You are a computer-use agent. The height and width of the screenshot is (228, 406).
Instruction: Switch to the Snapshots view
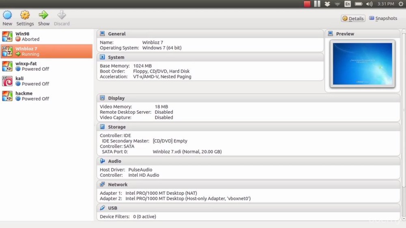[383, 18]
